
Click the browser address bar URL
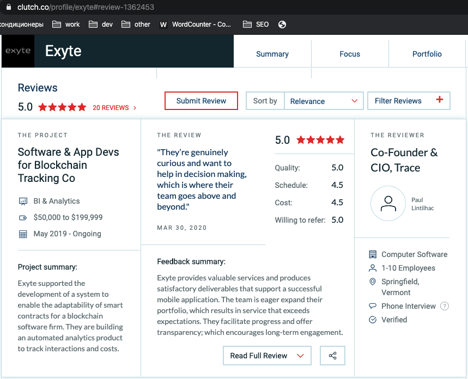click(86, 7)
